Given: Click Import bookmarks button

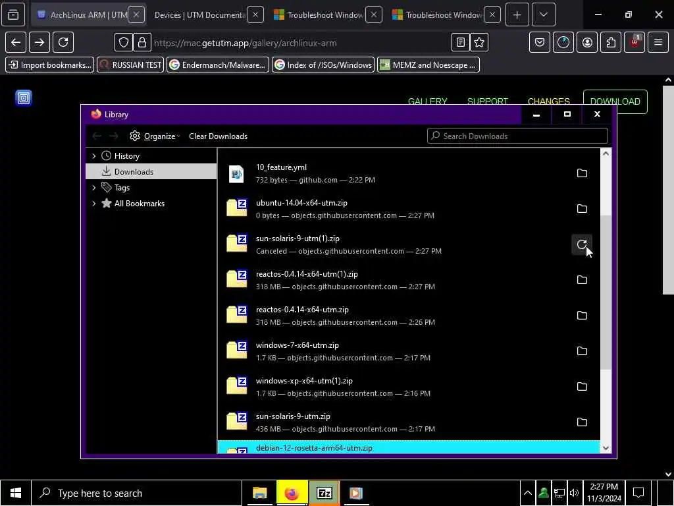Looking at the screenshot, I should tap(50, 65).
